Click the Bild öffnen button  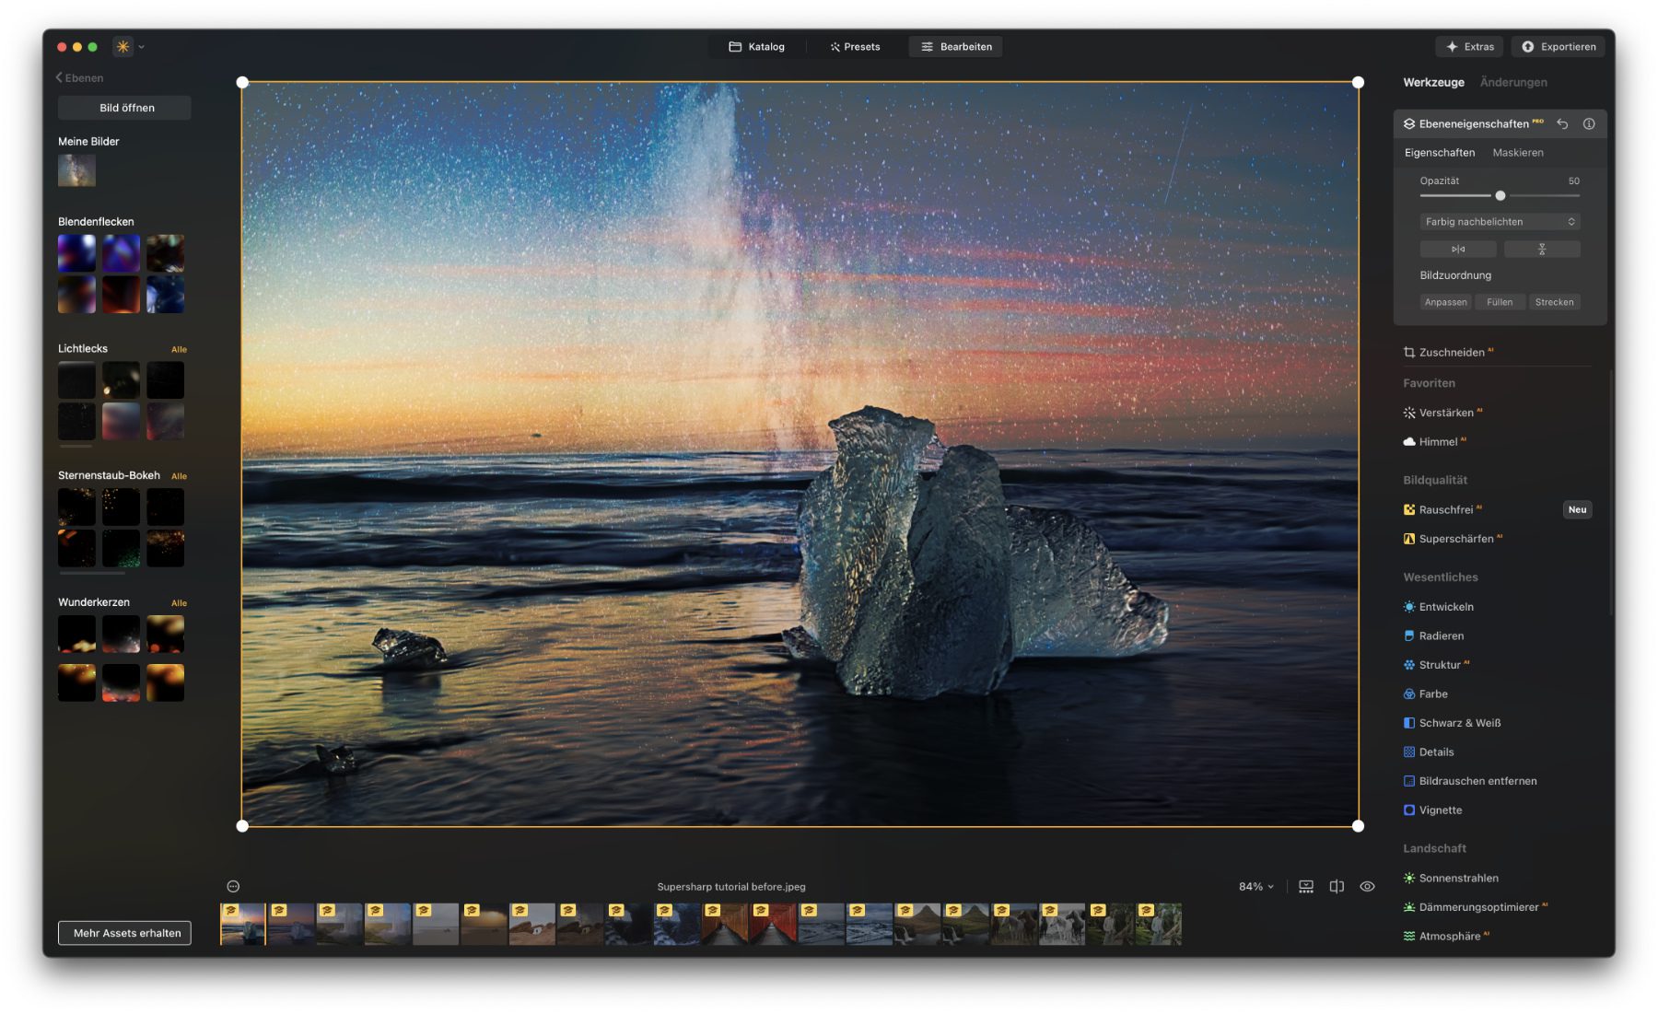126,108
